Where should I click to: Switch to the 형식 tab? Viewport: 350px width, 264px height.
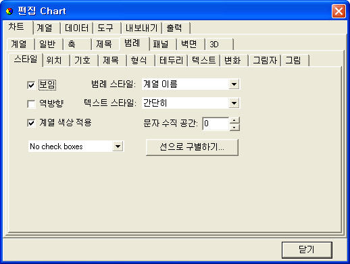pos(141,60)
